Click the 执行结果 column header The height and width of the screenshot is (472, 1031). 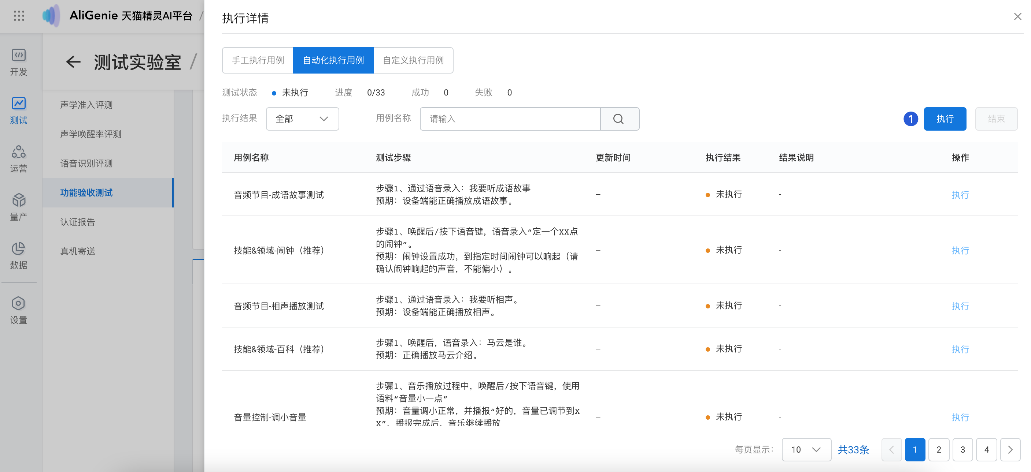pyautogui.click(x=723, y=157)
